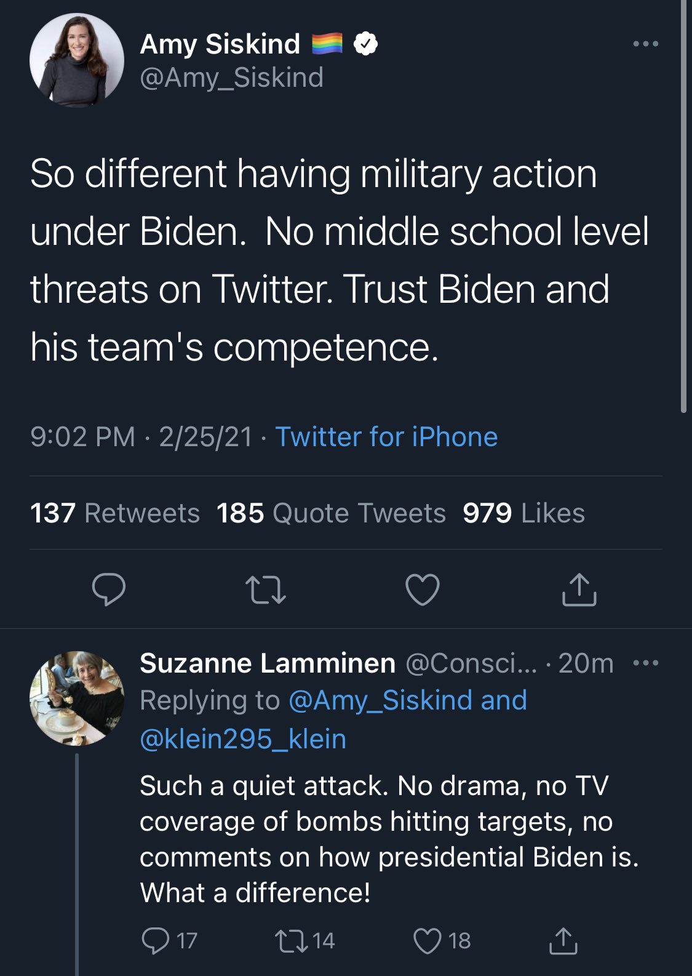This screenshot has height=976, width=692.
Task: Open the @klein295_klein mention link
Action: tap(243, 738)
